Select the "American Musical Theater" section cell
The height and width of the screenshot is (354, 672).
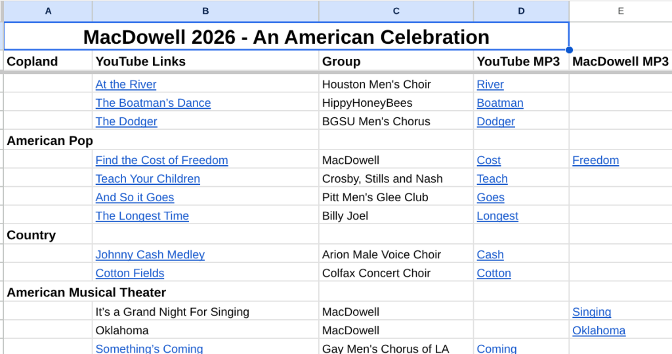(x=86, y=292)
